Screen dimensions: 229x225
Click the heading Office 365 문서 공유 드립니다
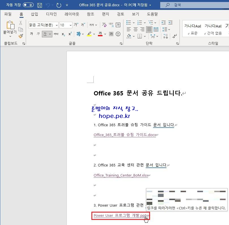click(138, 93)
